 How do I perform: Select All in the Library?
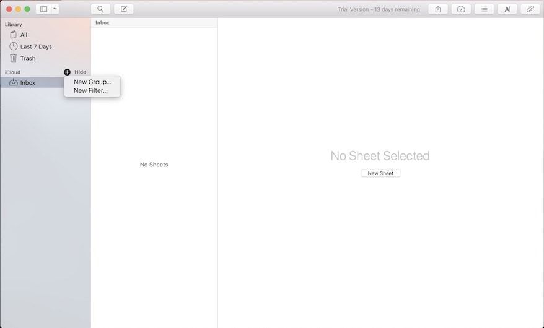24,35
